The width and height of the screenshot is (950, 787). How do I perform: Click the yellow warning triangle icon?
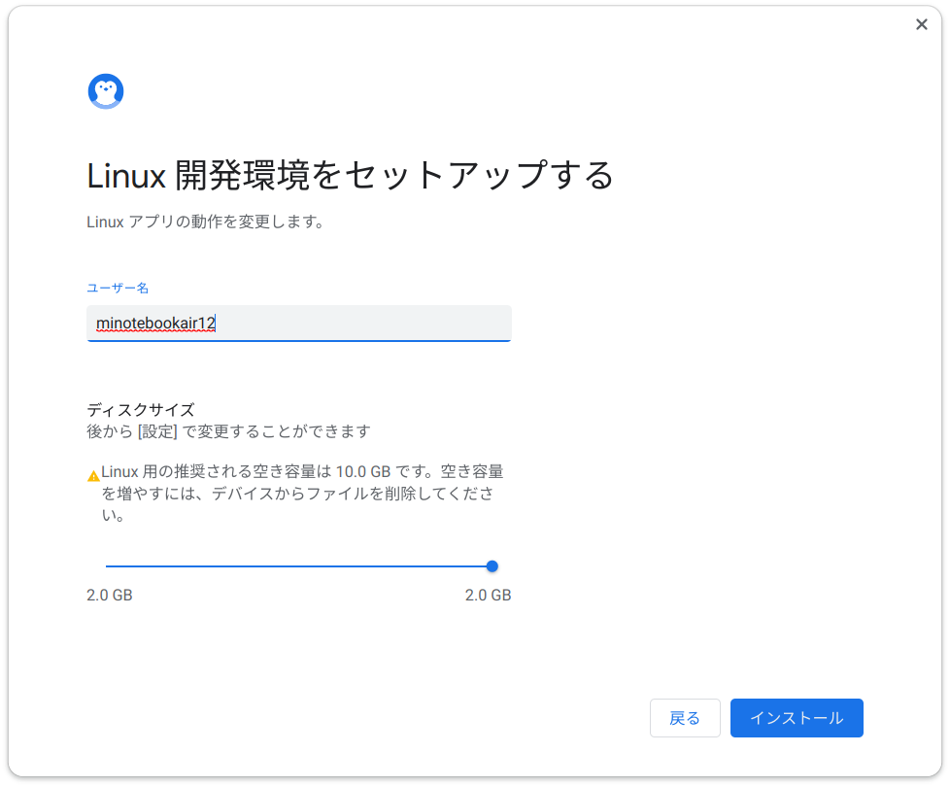(x=93, y=476)
